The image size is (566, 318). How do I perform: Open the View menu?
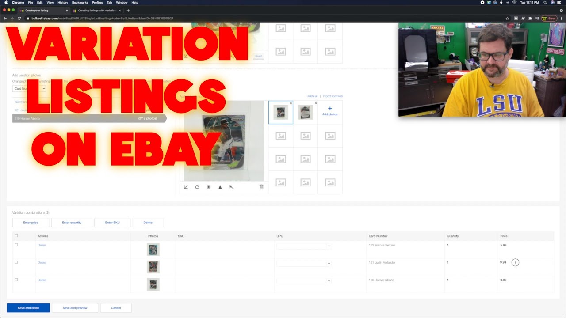tap(50, 2)
